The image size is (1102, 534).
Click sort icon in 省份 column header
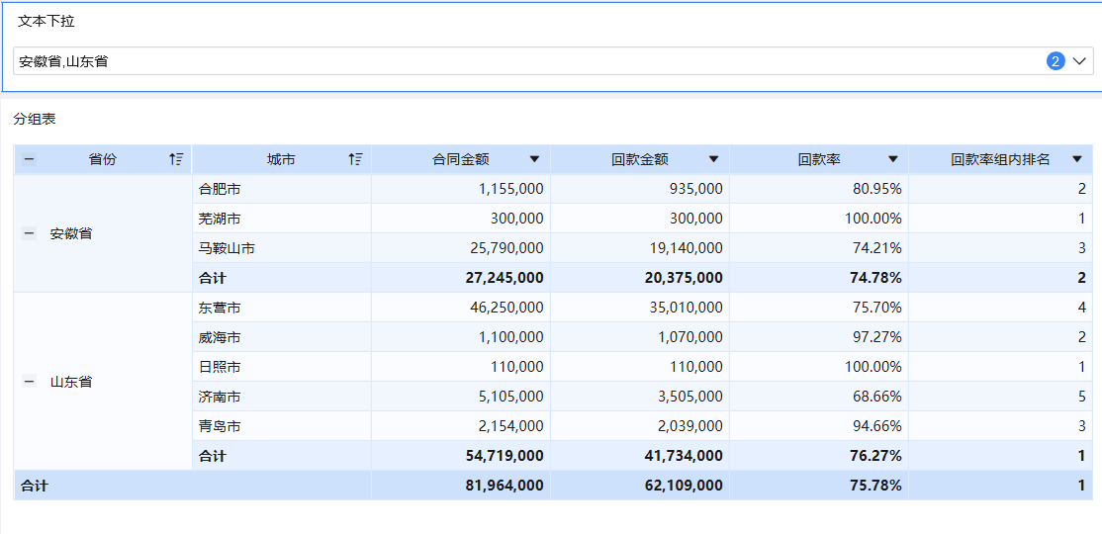pyautogui.click(x=176, y=159)
